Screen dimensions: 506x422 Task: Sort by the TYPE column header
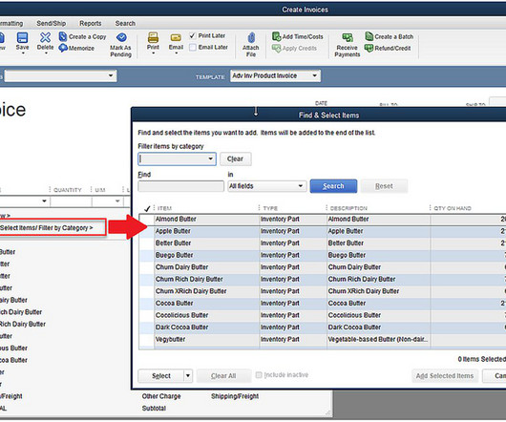pyautogui.click(x=270, y=208)
